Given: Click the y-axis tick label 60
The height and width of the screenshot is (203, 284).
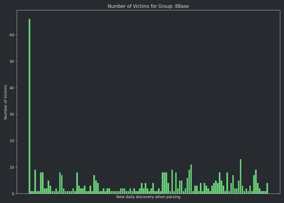Looking at the screenshot, I should coord(12,35).
